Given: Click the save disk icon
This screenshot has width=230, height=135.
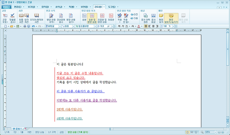Looking at the screenshot, I should (18, 26).
